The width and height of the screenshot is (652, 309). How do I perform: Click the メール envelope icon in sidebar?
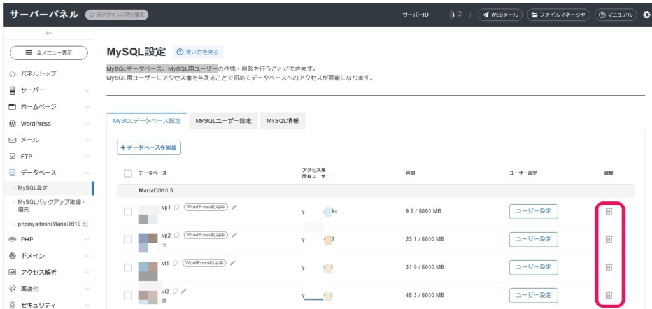tap(13, 140)
